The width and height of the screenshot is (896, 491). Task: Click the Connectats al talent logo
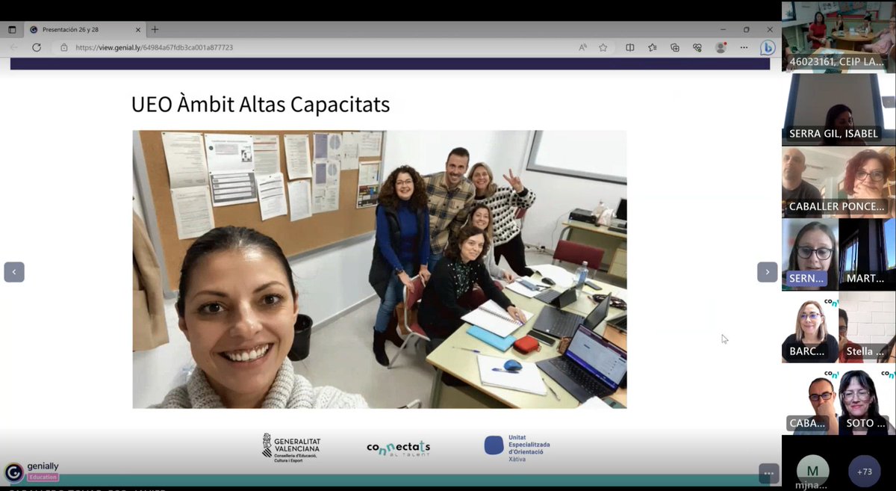pos(398,448)
